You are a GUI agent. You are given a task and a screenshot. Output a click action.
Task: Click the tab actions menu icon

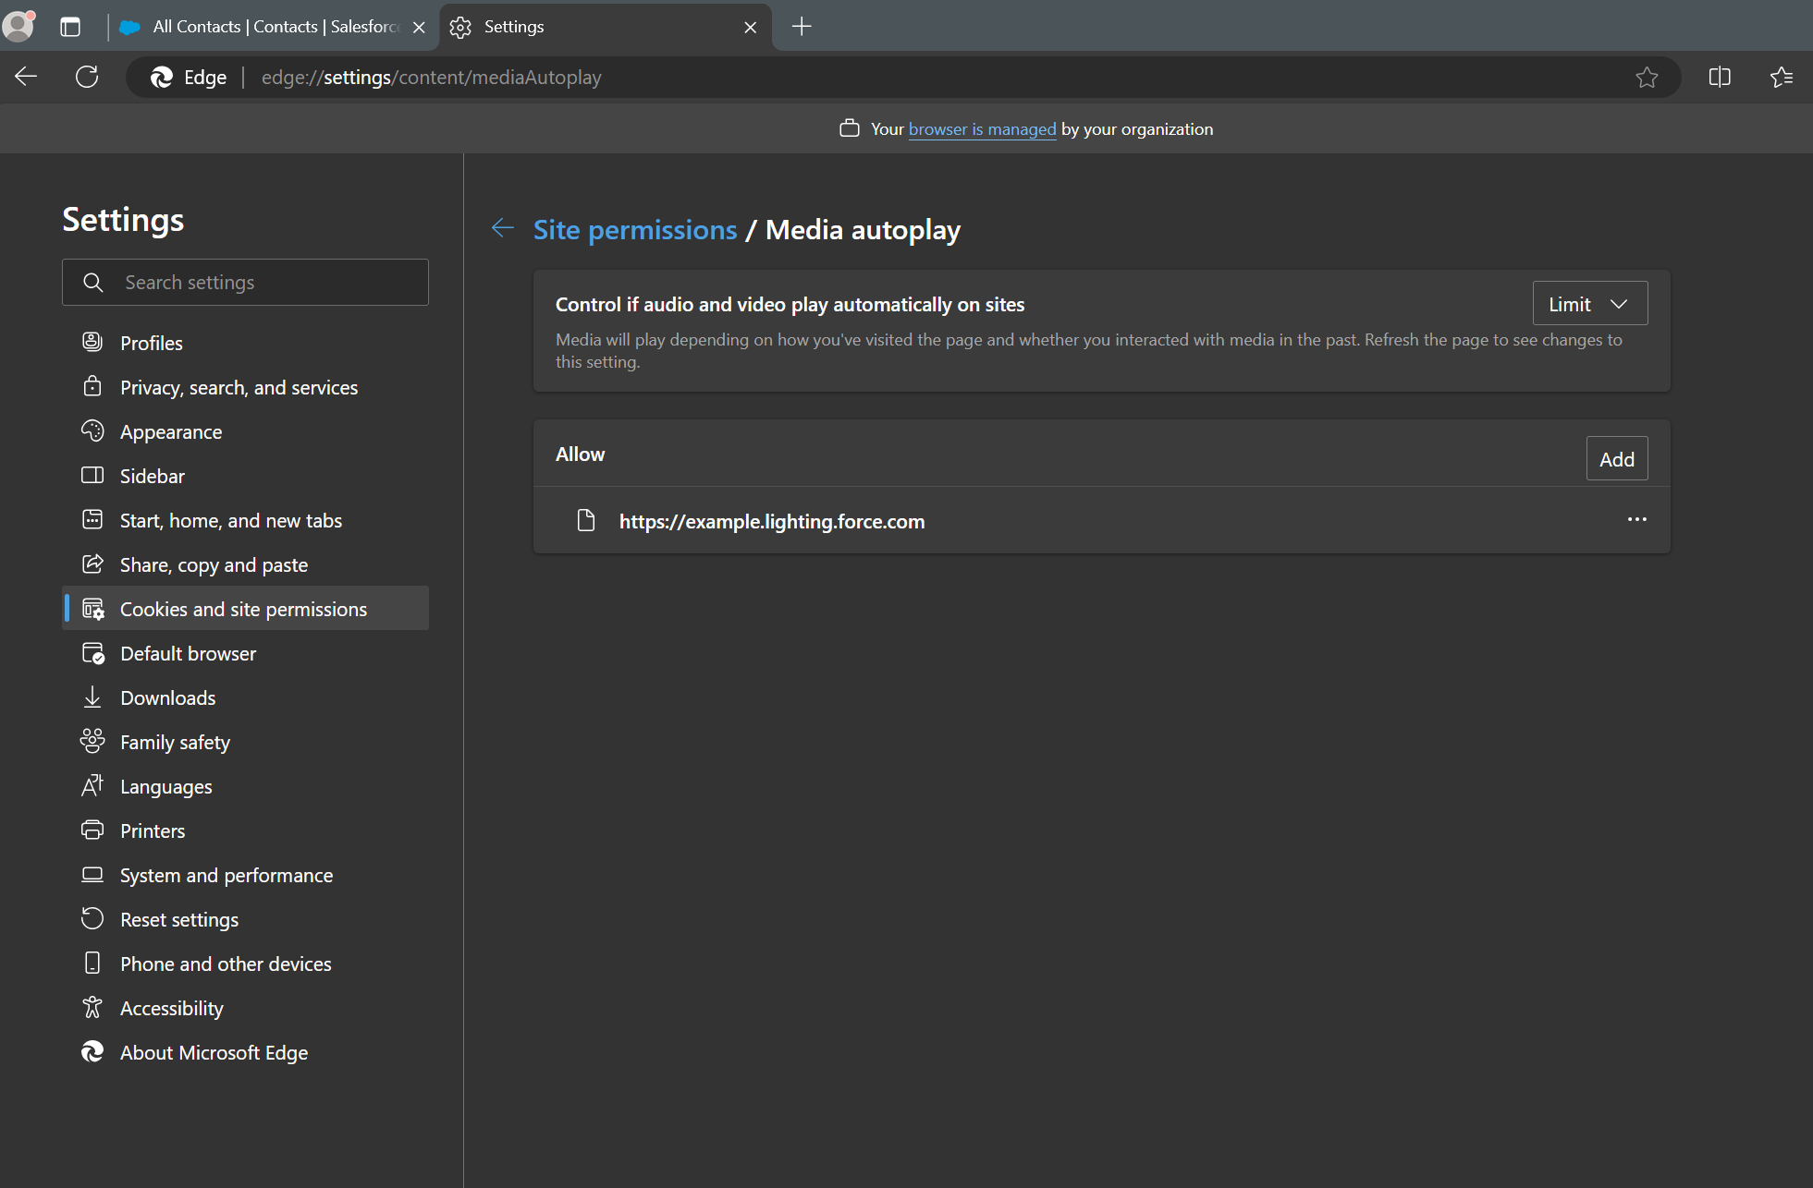[x=70, y=27]
